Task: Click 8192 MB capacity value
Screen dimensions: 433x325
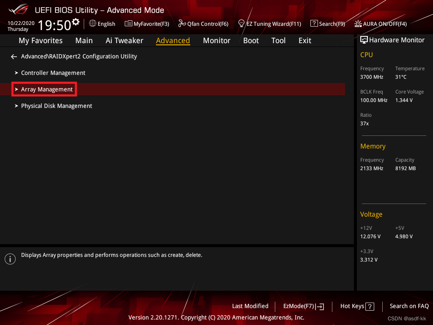Action: tap(406, 168)
